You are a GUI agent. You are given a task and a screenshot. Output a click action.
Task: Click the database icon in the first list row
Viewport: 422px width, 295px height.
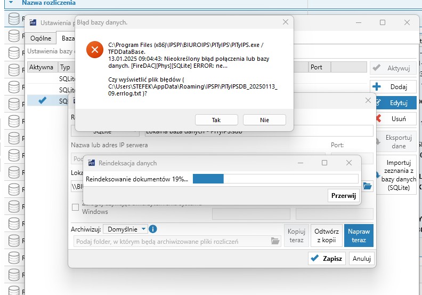[13, 19]
